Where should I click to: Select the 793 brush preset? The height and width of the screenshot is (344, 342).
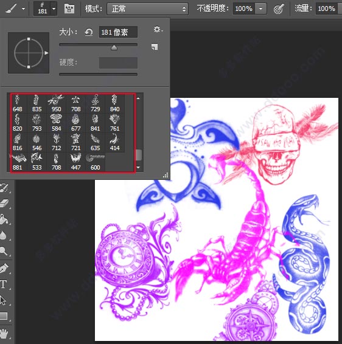tap(37, 123)
